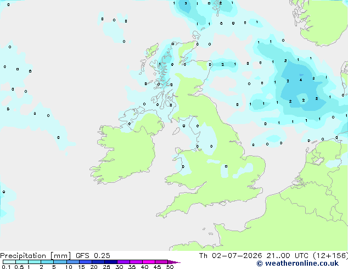
Task: Click the '10' legend scale label
Action: (x=69, y=267)
